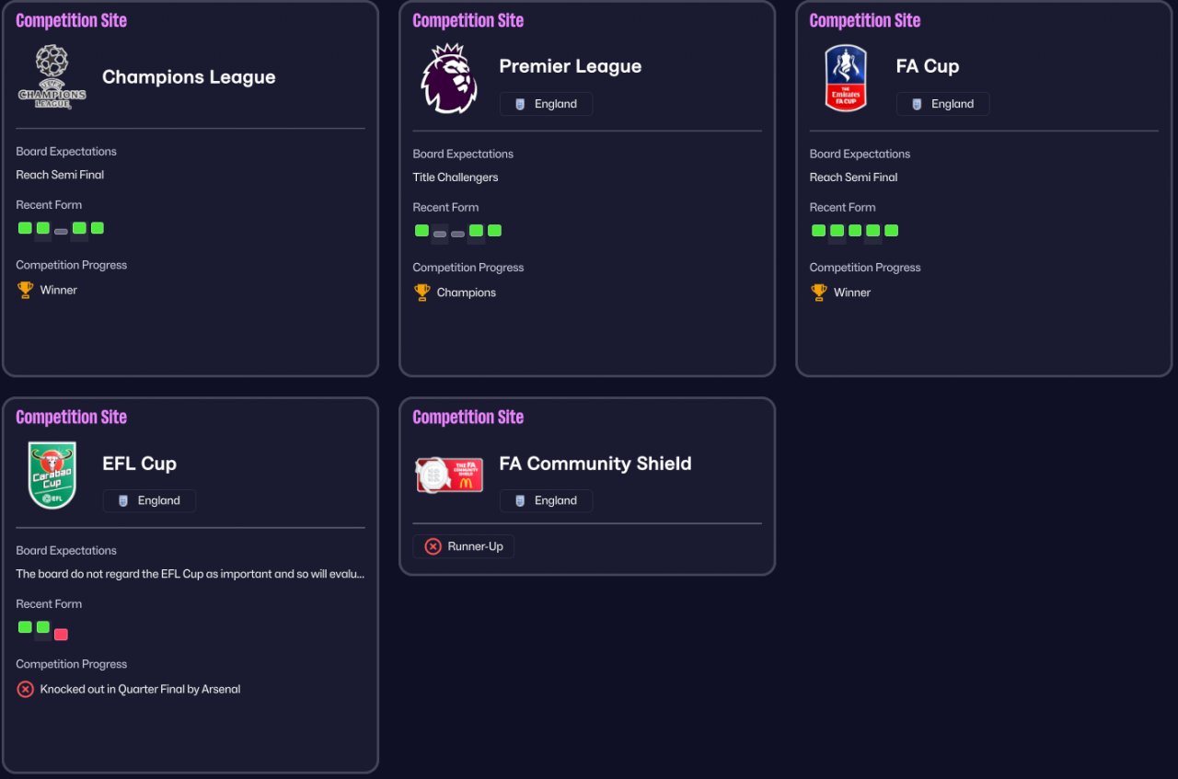
Task: Open the Premier League competition title
Action: (x=571, y=66)
